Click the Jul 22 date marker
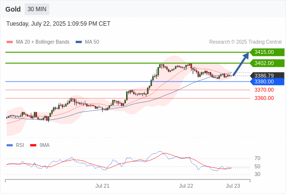The image size is (286, 194). 186,186
